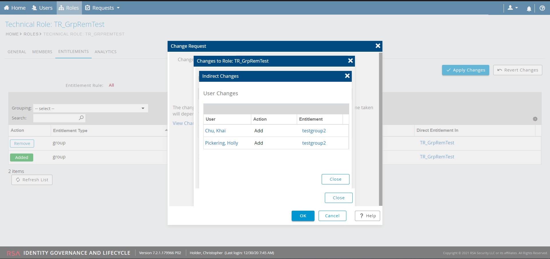Expand the Grouping select dropdown
550x259 pixels.
pyautogui.click(x=91, y=108)
